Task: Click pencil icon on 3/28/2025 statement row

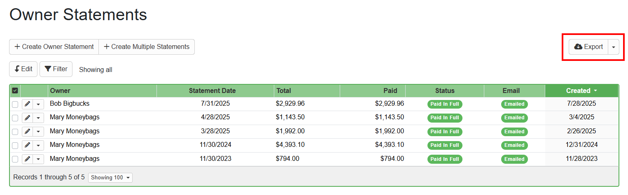Action: (27, 132)
